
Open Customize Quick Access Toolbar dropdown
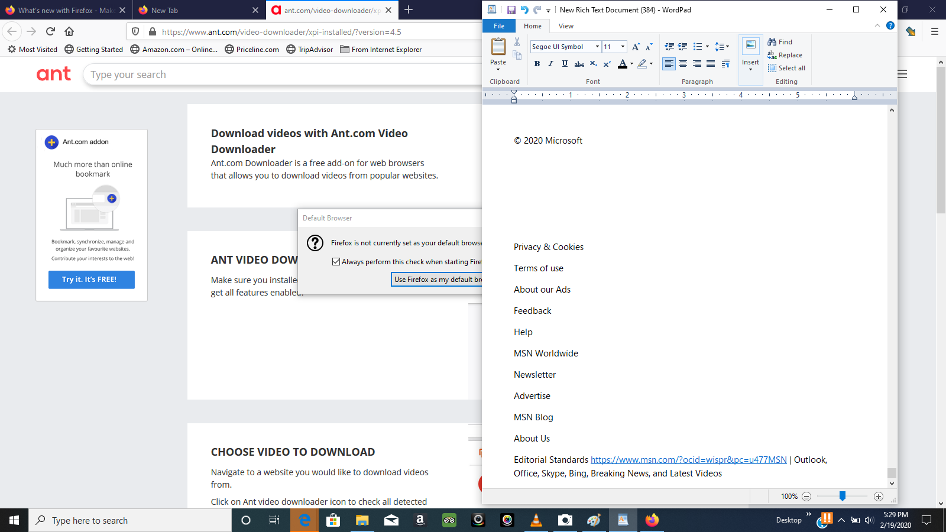[x=548, y=10]
